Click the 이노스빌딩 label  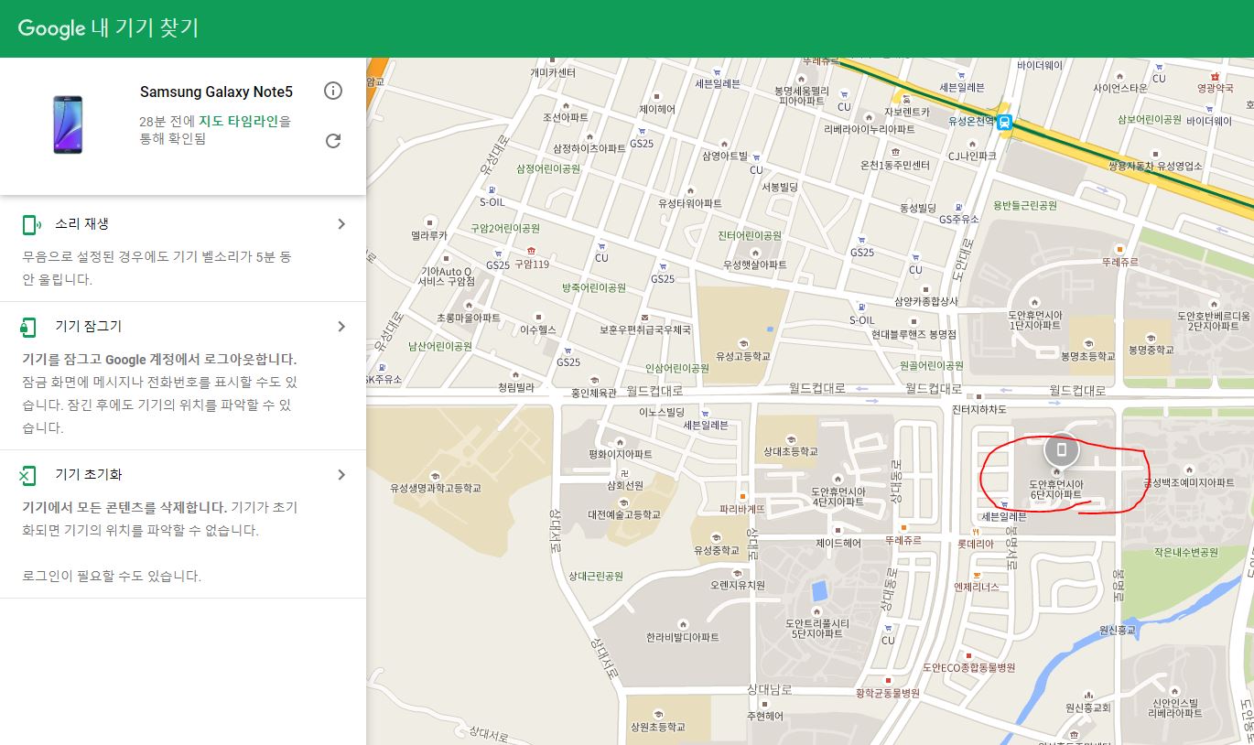[662, 413]
